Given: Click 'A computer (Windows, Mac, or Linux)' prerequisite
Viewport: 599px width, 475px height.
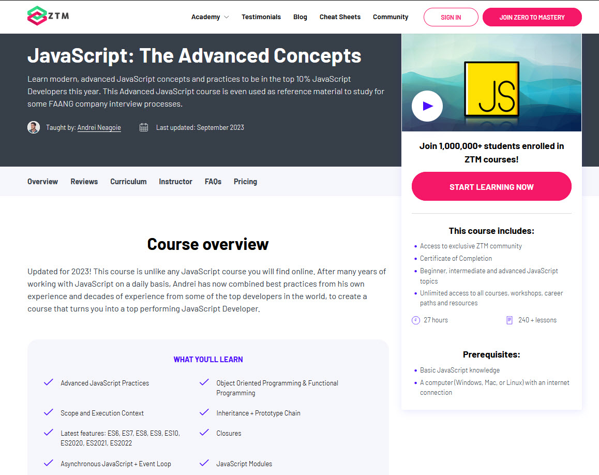Looking at the screenshot, I should [x=495, y=388].
